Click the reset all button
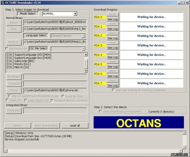 pos(75,126)
